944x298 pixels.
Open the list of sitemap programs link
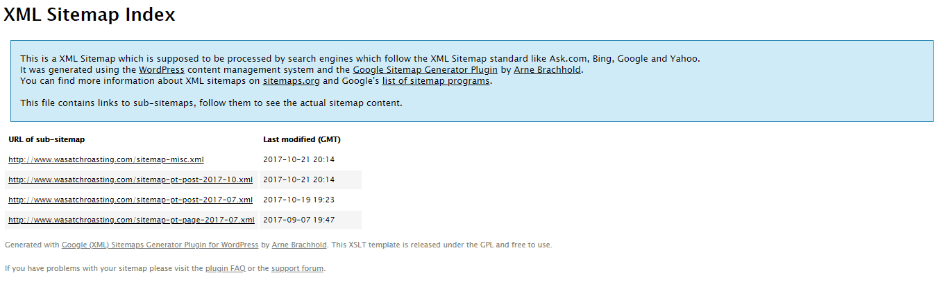(436, 81)
